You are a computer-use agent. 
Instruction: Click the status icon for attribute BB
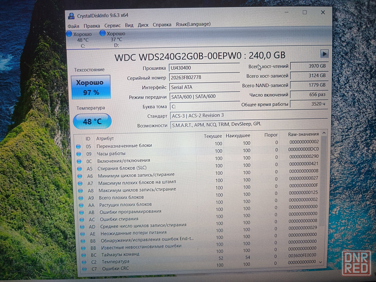(x=83, y=248)
